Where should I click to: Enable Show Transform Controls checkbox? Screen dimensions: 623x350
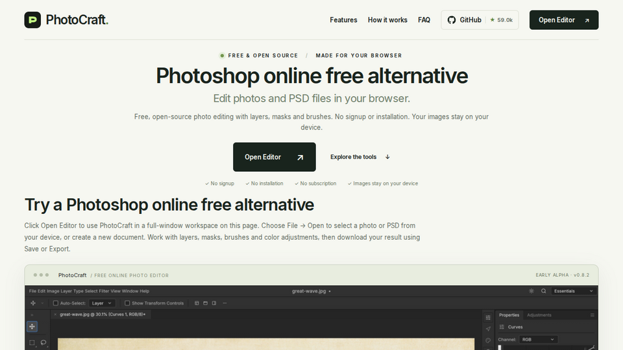click(127, 303)
